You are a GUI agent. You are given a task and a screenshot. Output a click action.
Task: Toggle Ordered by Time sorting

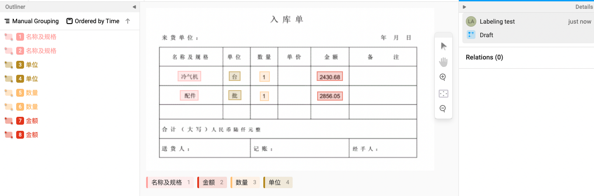pyautogui.click(x=93, y=21)
